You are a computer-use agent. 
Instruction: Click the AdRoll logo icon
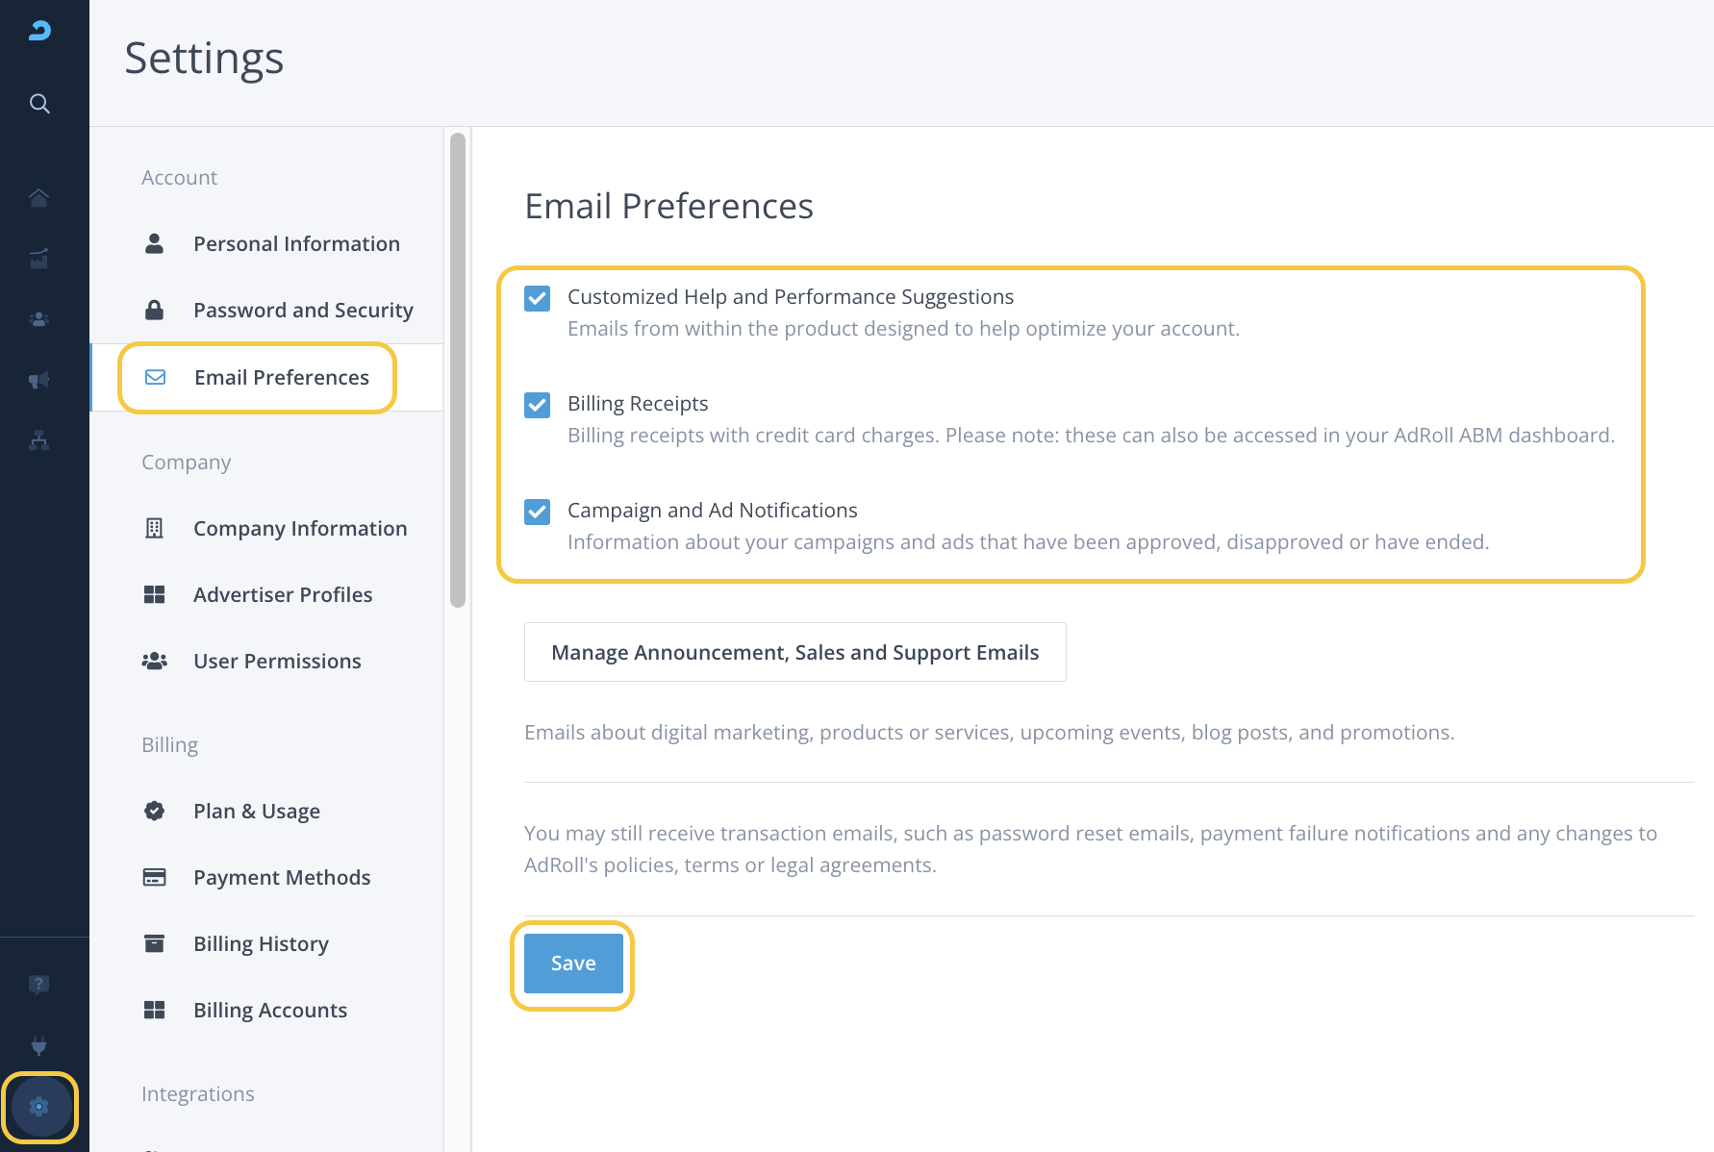click(39, 31)
